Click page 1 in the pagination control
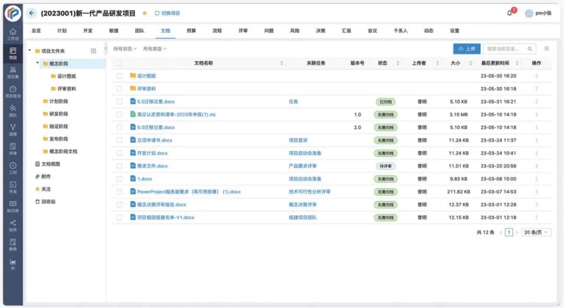The image size is (564, 308). click(x=509, y=232)
